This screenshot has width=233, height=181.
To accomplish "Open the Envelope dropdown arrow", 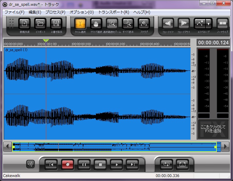I will click(x=209, y=24).
